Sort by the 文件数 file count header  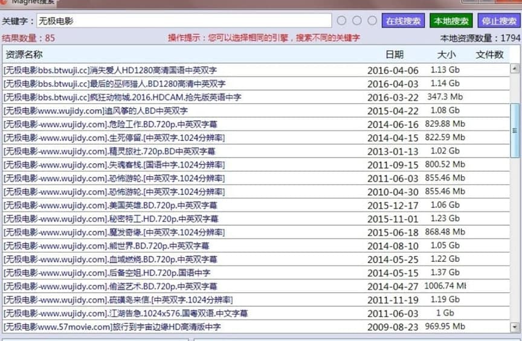489,54
